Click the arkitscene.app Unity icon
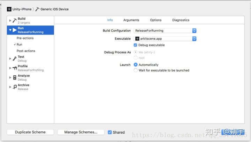Image resolution: width=251 pixels, height=142 pixels. click(137, 39)
